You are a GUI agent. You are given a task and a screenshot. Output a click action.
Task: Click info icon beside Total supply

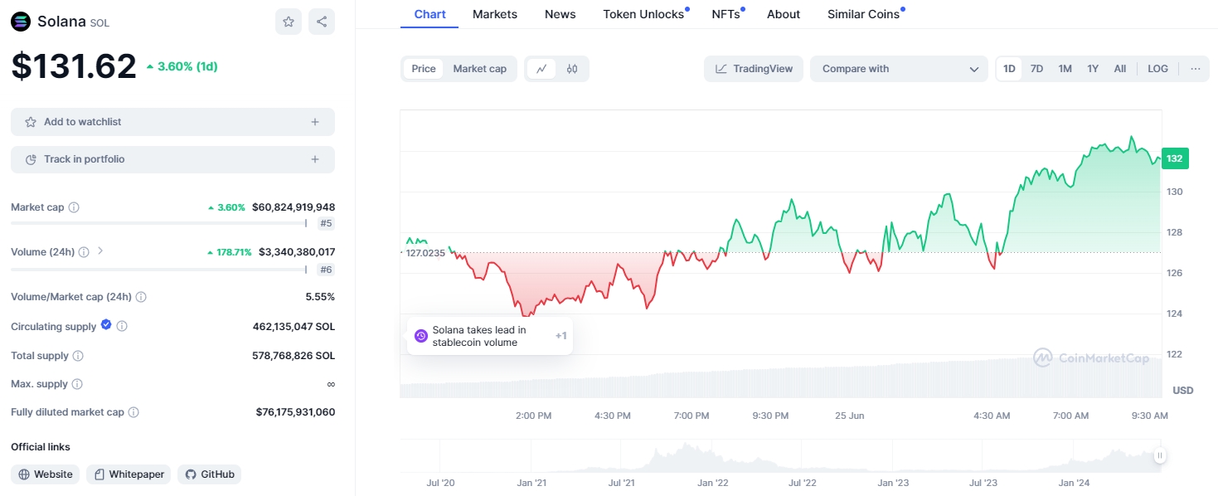pyautogui.click(x=78, y=356)
